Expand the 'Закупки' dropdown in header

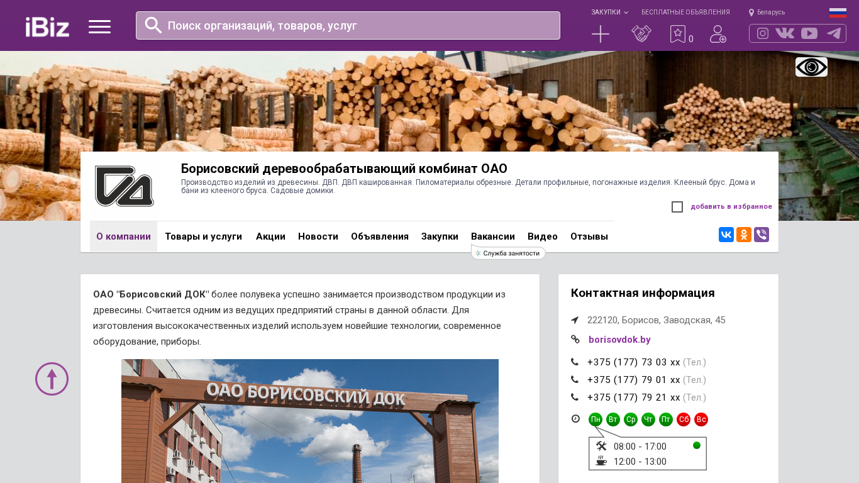click(x=609, y=13)
